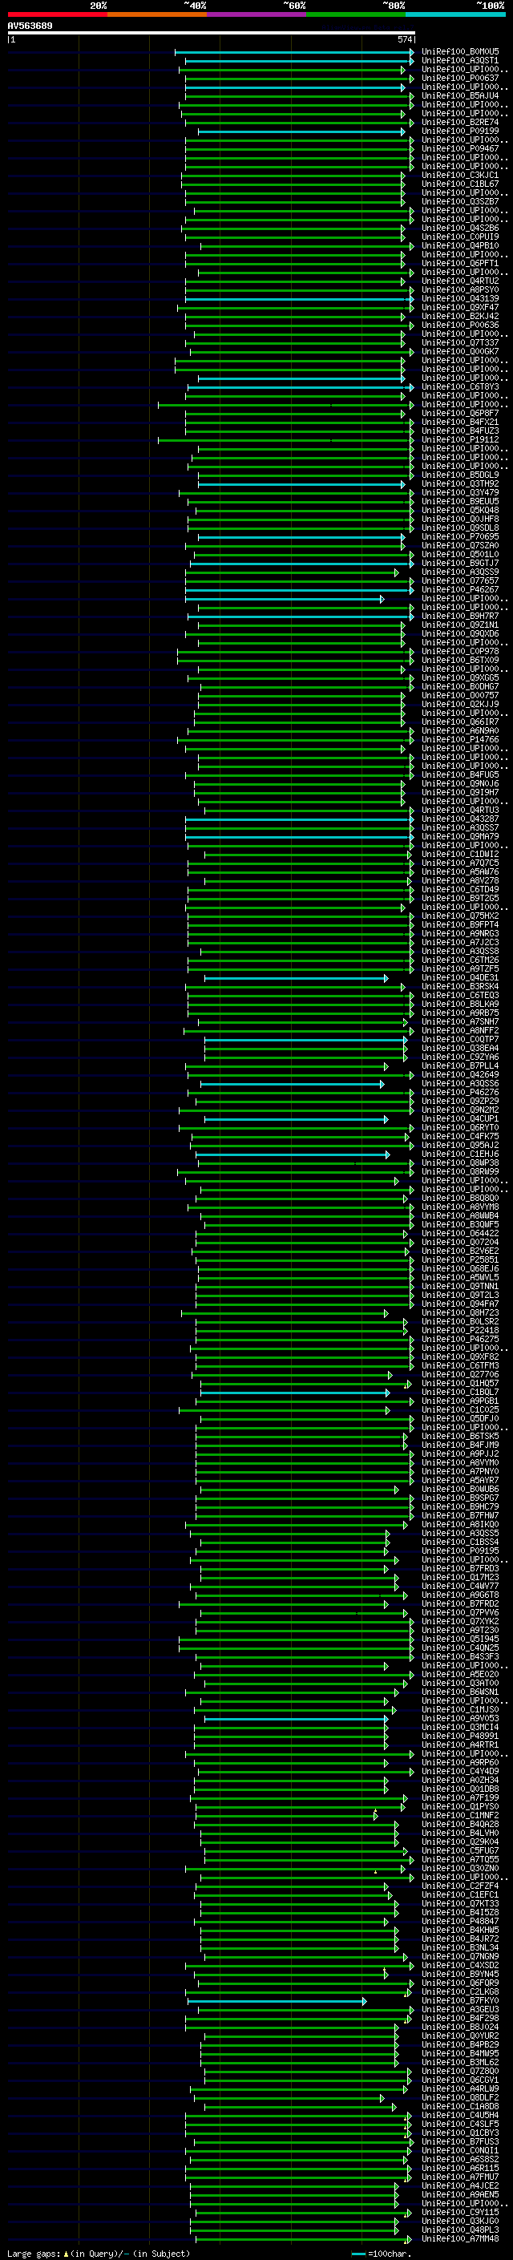Select the UniRef100_Q9XF47 label
The image size is (513, 2260).
click(460, 307)
